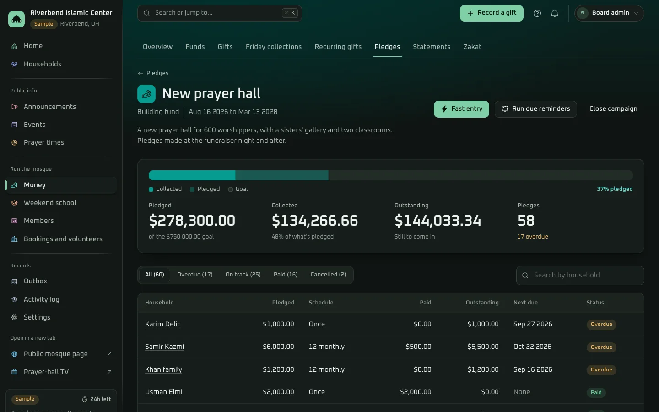Screen dimensions: 659x412
Task: Click the Search or jump to field
Action: point(220,13)
